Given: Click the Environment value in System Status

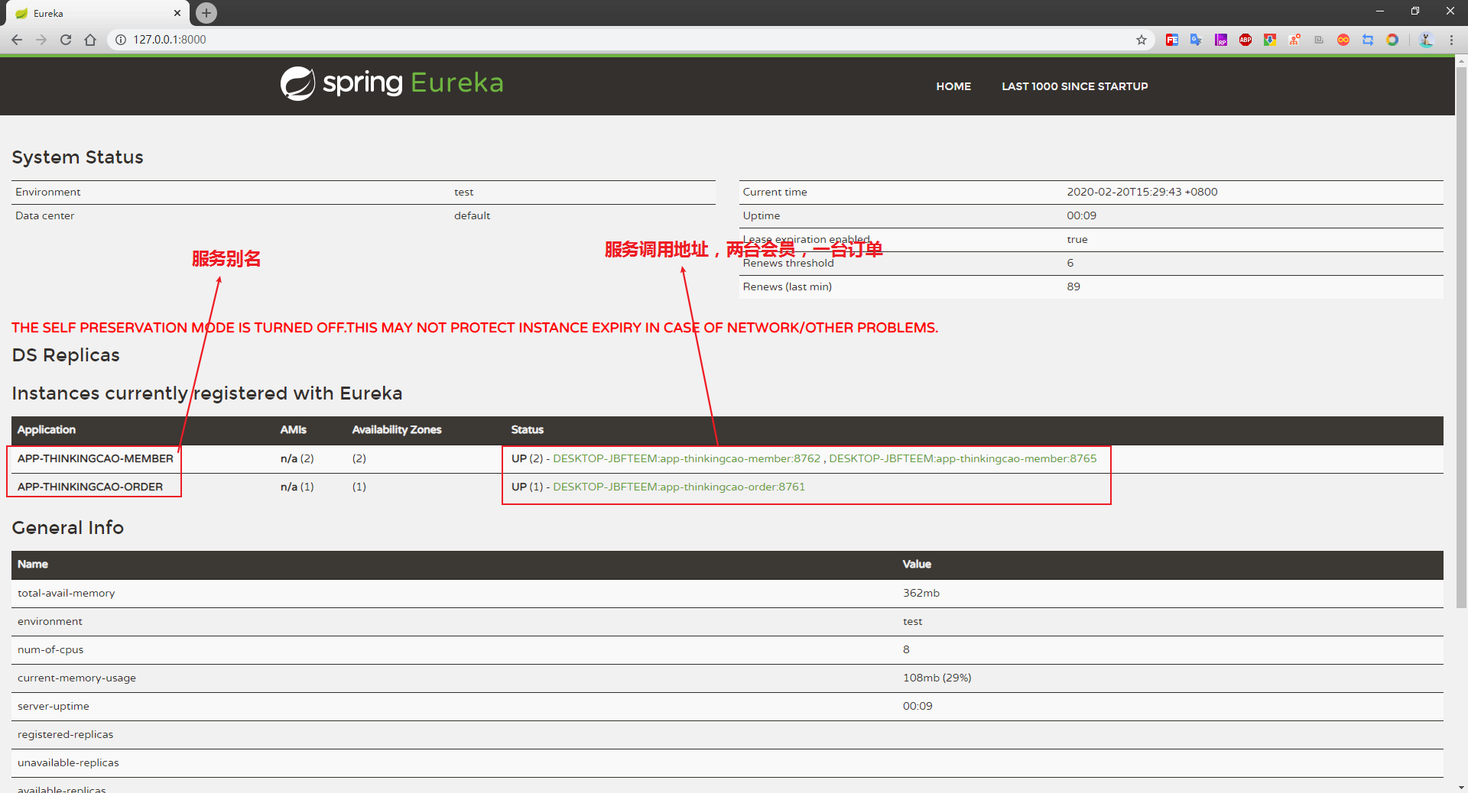Looking at the screenshot, I should click(x=463, y=192).
